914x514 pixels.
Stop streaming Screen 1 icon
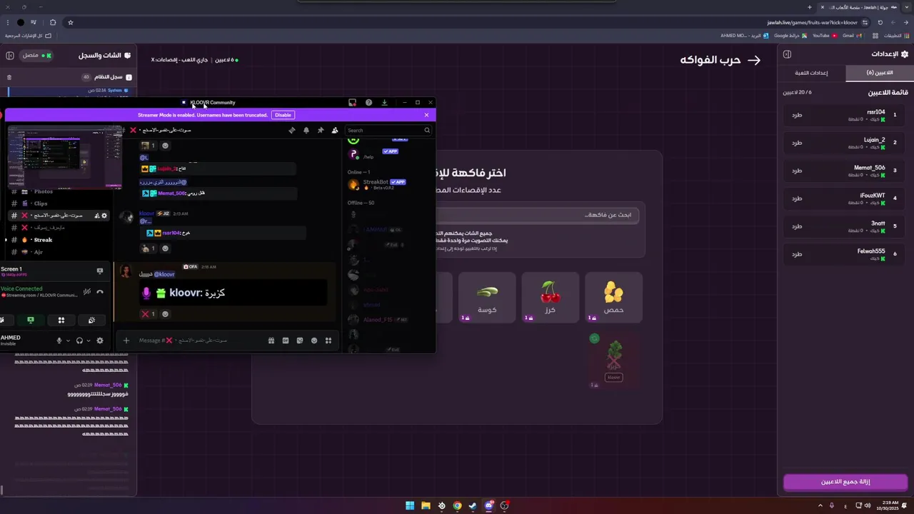[100, 271]
